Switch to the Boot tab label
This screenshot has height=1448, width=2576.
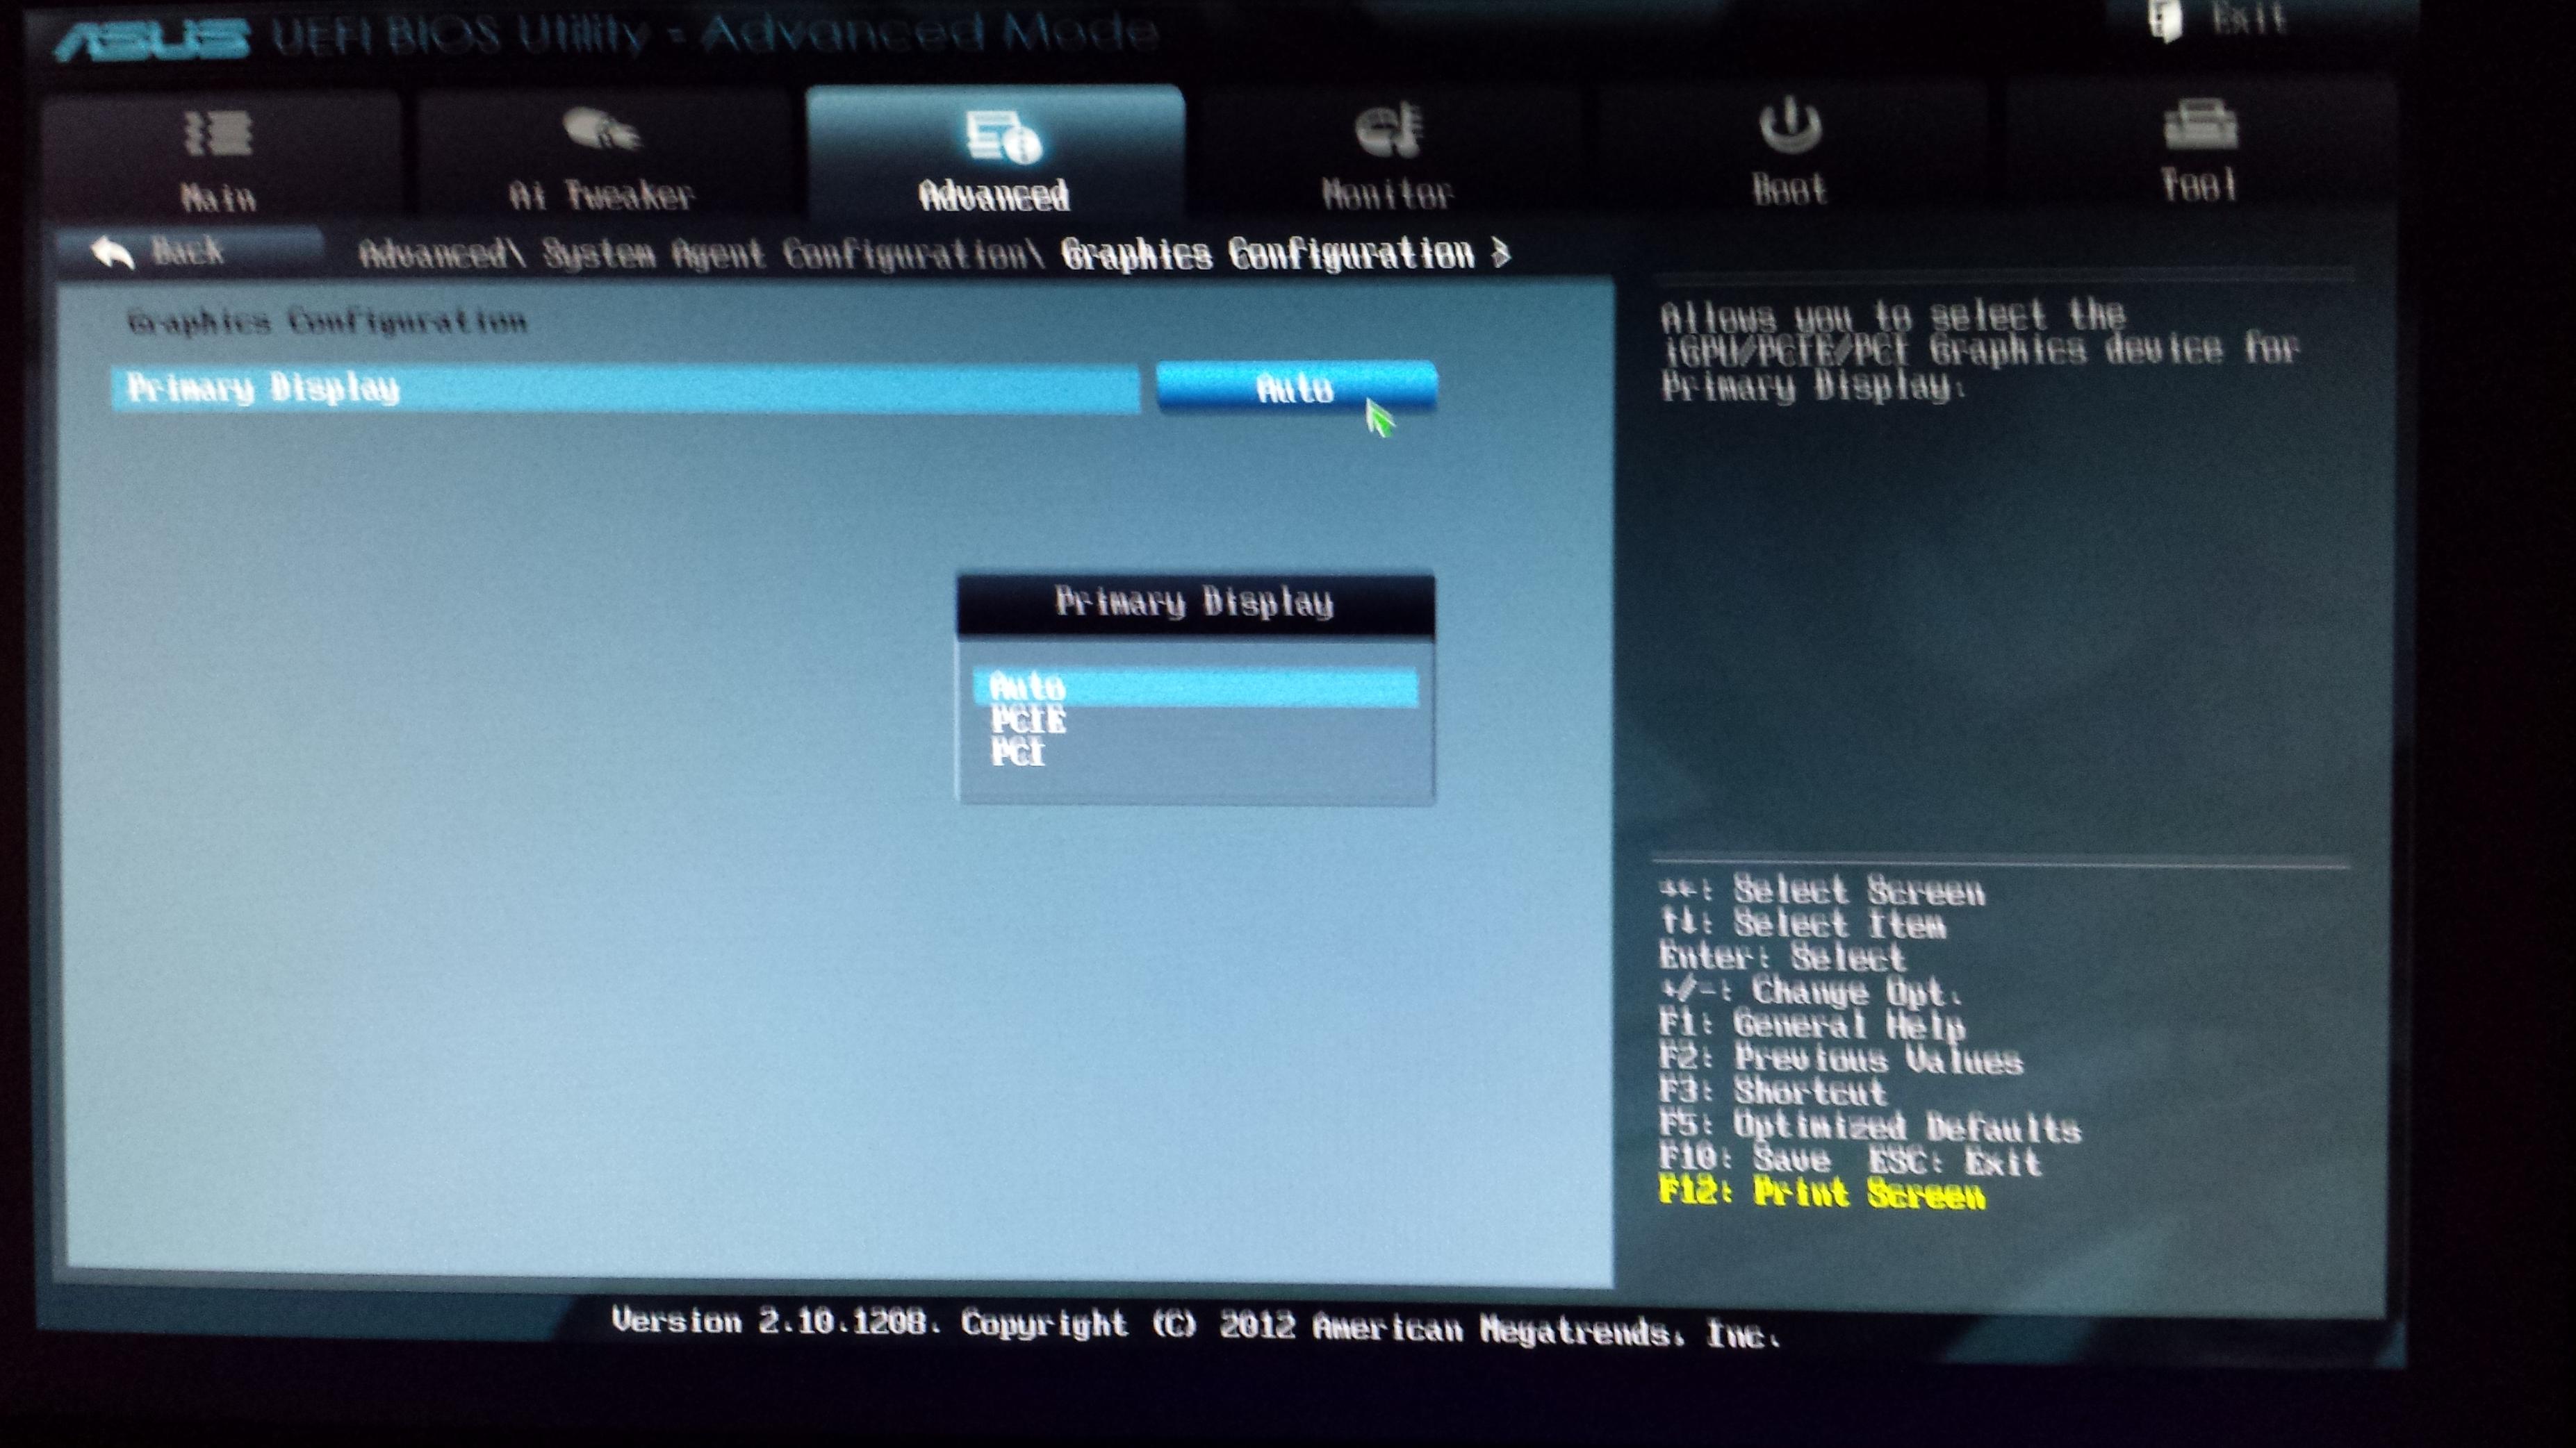[x=1789, y=190]
